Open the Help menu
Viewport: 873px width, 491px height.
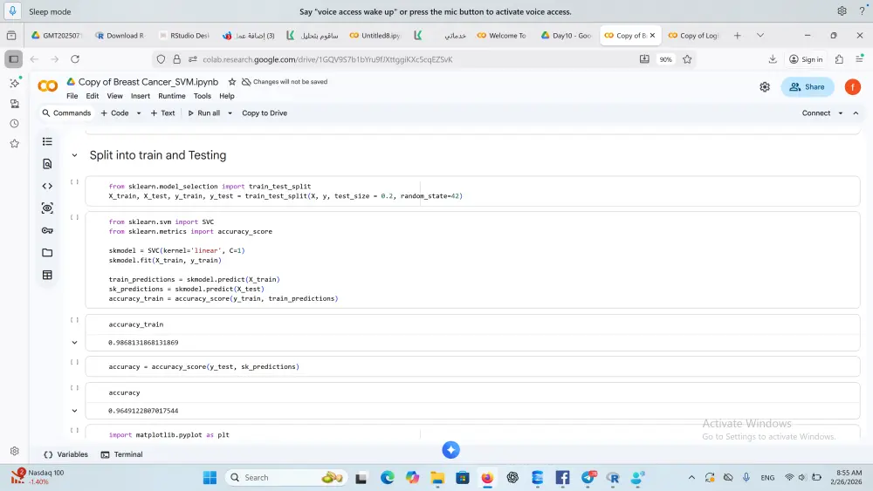point(227,96)
